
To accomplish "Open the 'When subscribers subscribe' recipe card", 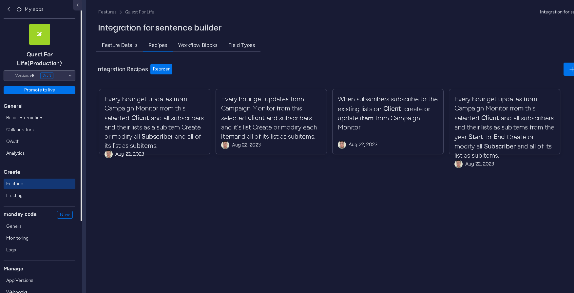I will (388, 122).
